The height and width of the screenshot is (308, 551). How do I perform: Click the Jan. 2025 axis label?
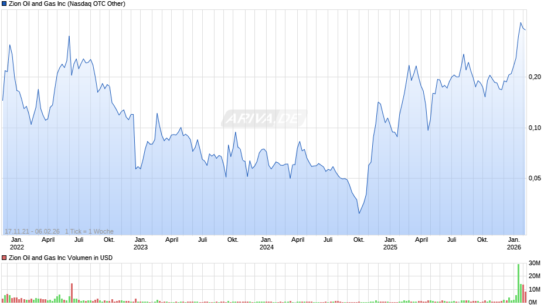[x=390, y=244]
